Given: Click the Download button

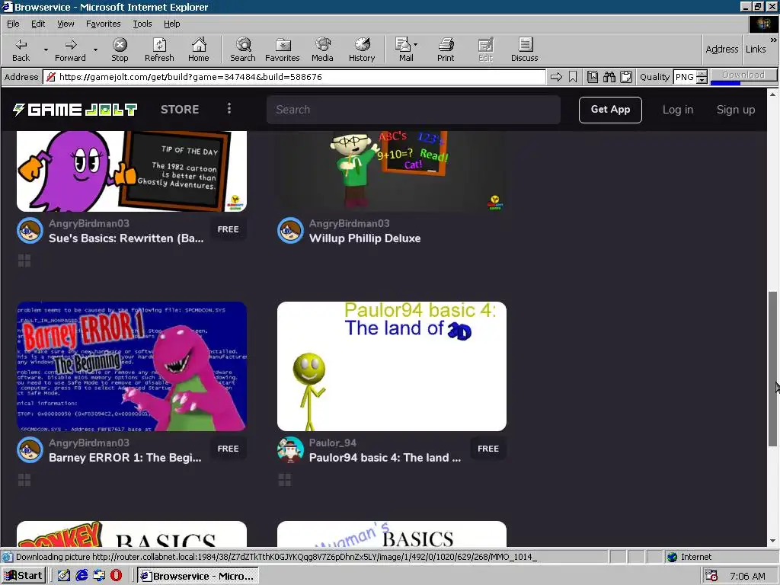Looking at the screenshot, I should coord(743,75).
